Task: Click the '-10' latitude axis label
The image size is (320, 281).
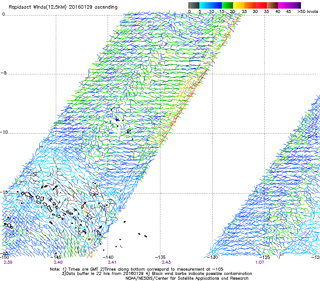Action: coord(3,132)
